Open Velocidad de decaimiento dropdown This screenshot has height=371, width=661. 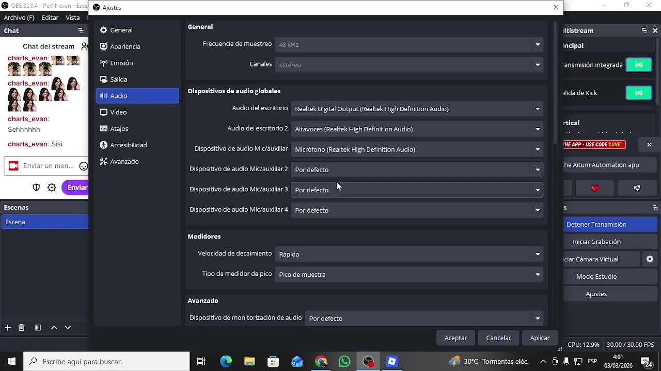point(409,254)
